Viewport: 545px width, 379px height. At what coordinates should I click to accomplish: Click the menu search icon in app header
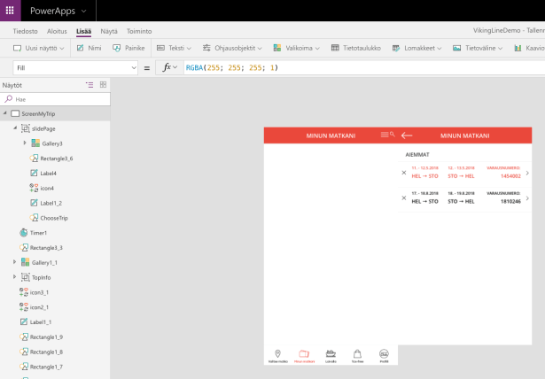tap(386, 135)
